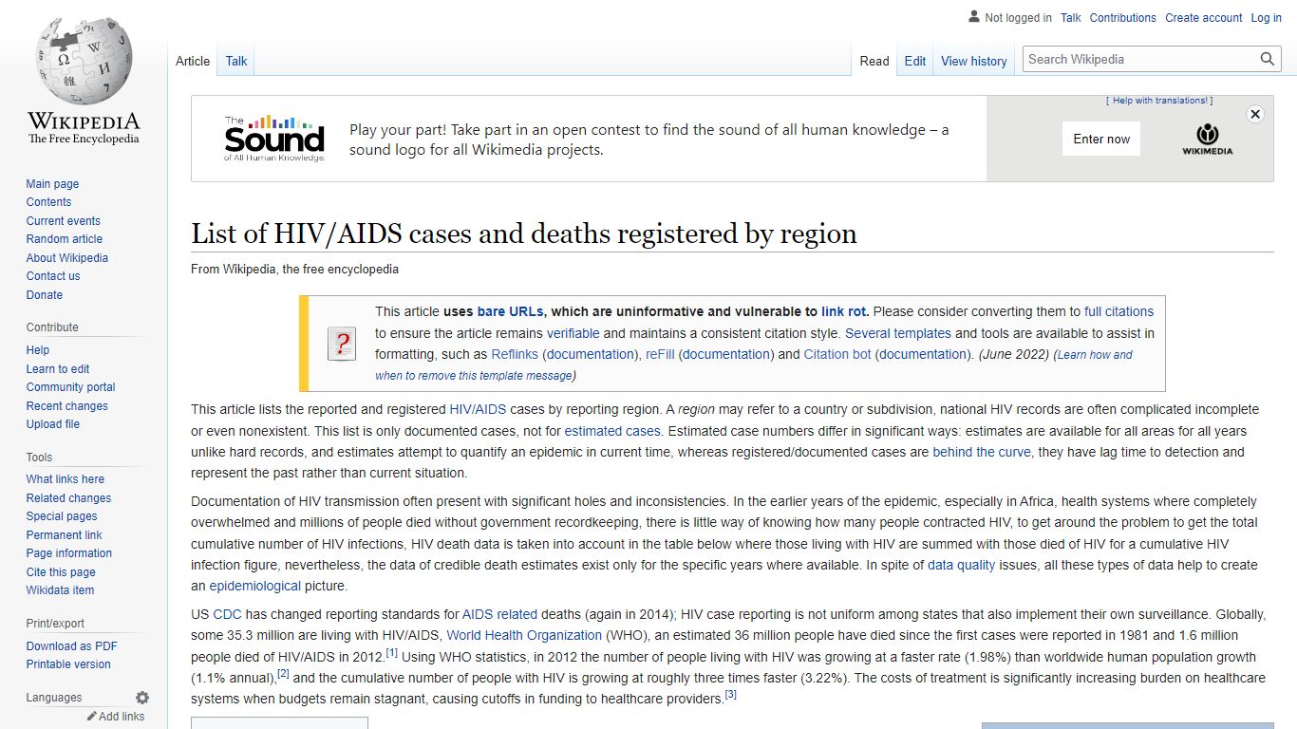1297x729 pixels.
Task: Open AIDS related link
Action: click(x=499, y=614)
